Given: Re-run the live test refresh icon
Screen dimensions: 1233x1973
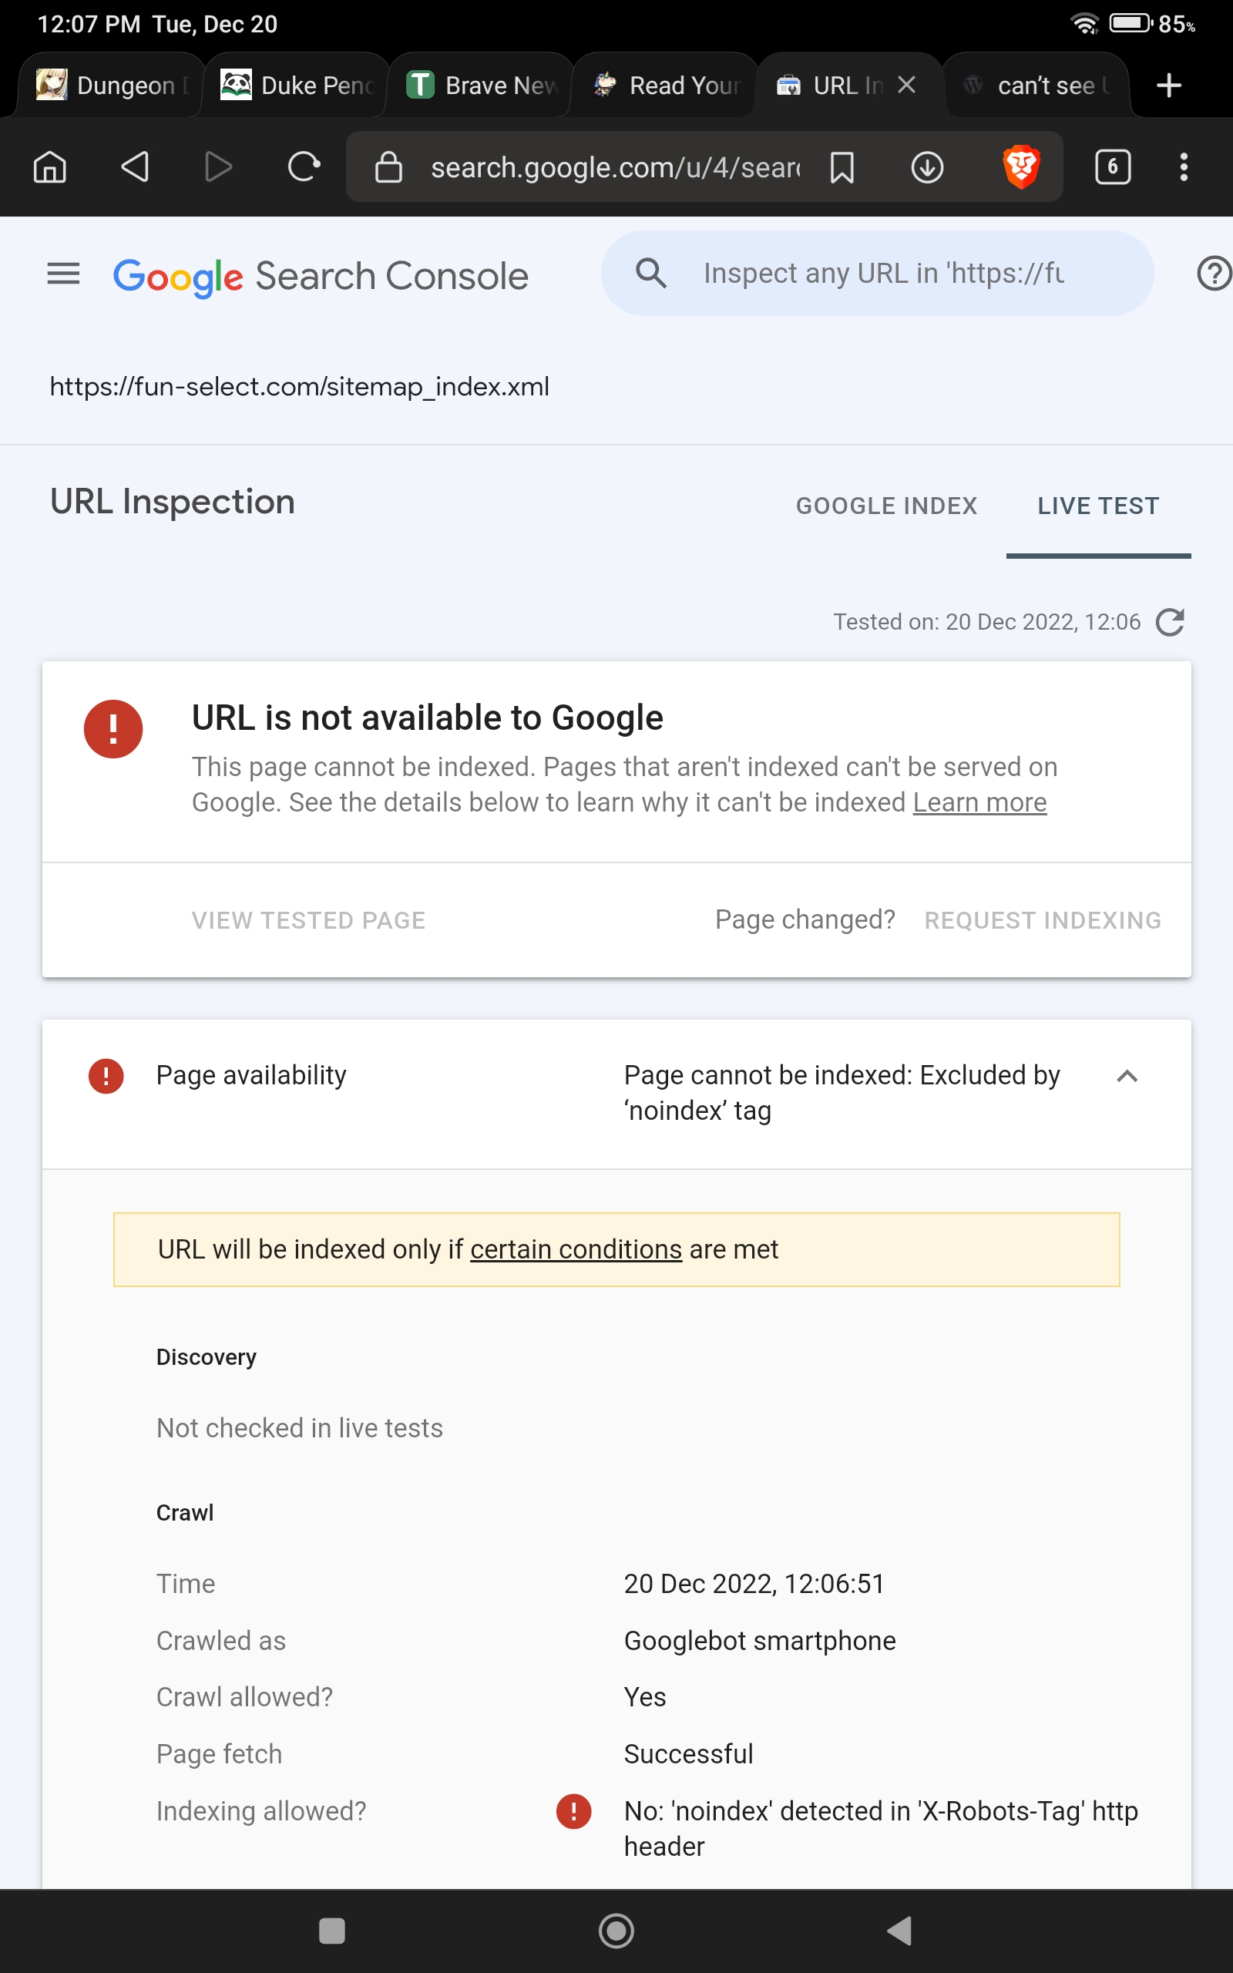Looking at the screenshot, I should coord(1171,622).
